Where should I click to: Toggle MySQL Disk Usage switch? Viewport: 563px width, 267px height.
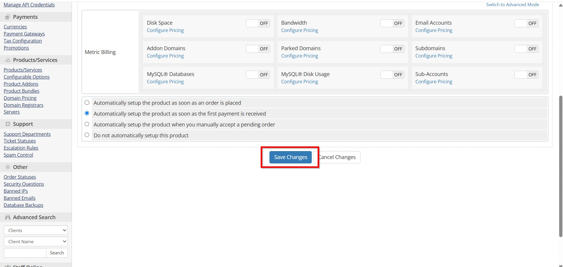[x=392, y=75]
